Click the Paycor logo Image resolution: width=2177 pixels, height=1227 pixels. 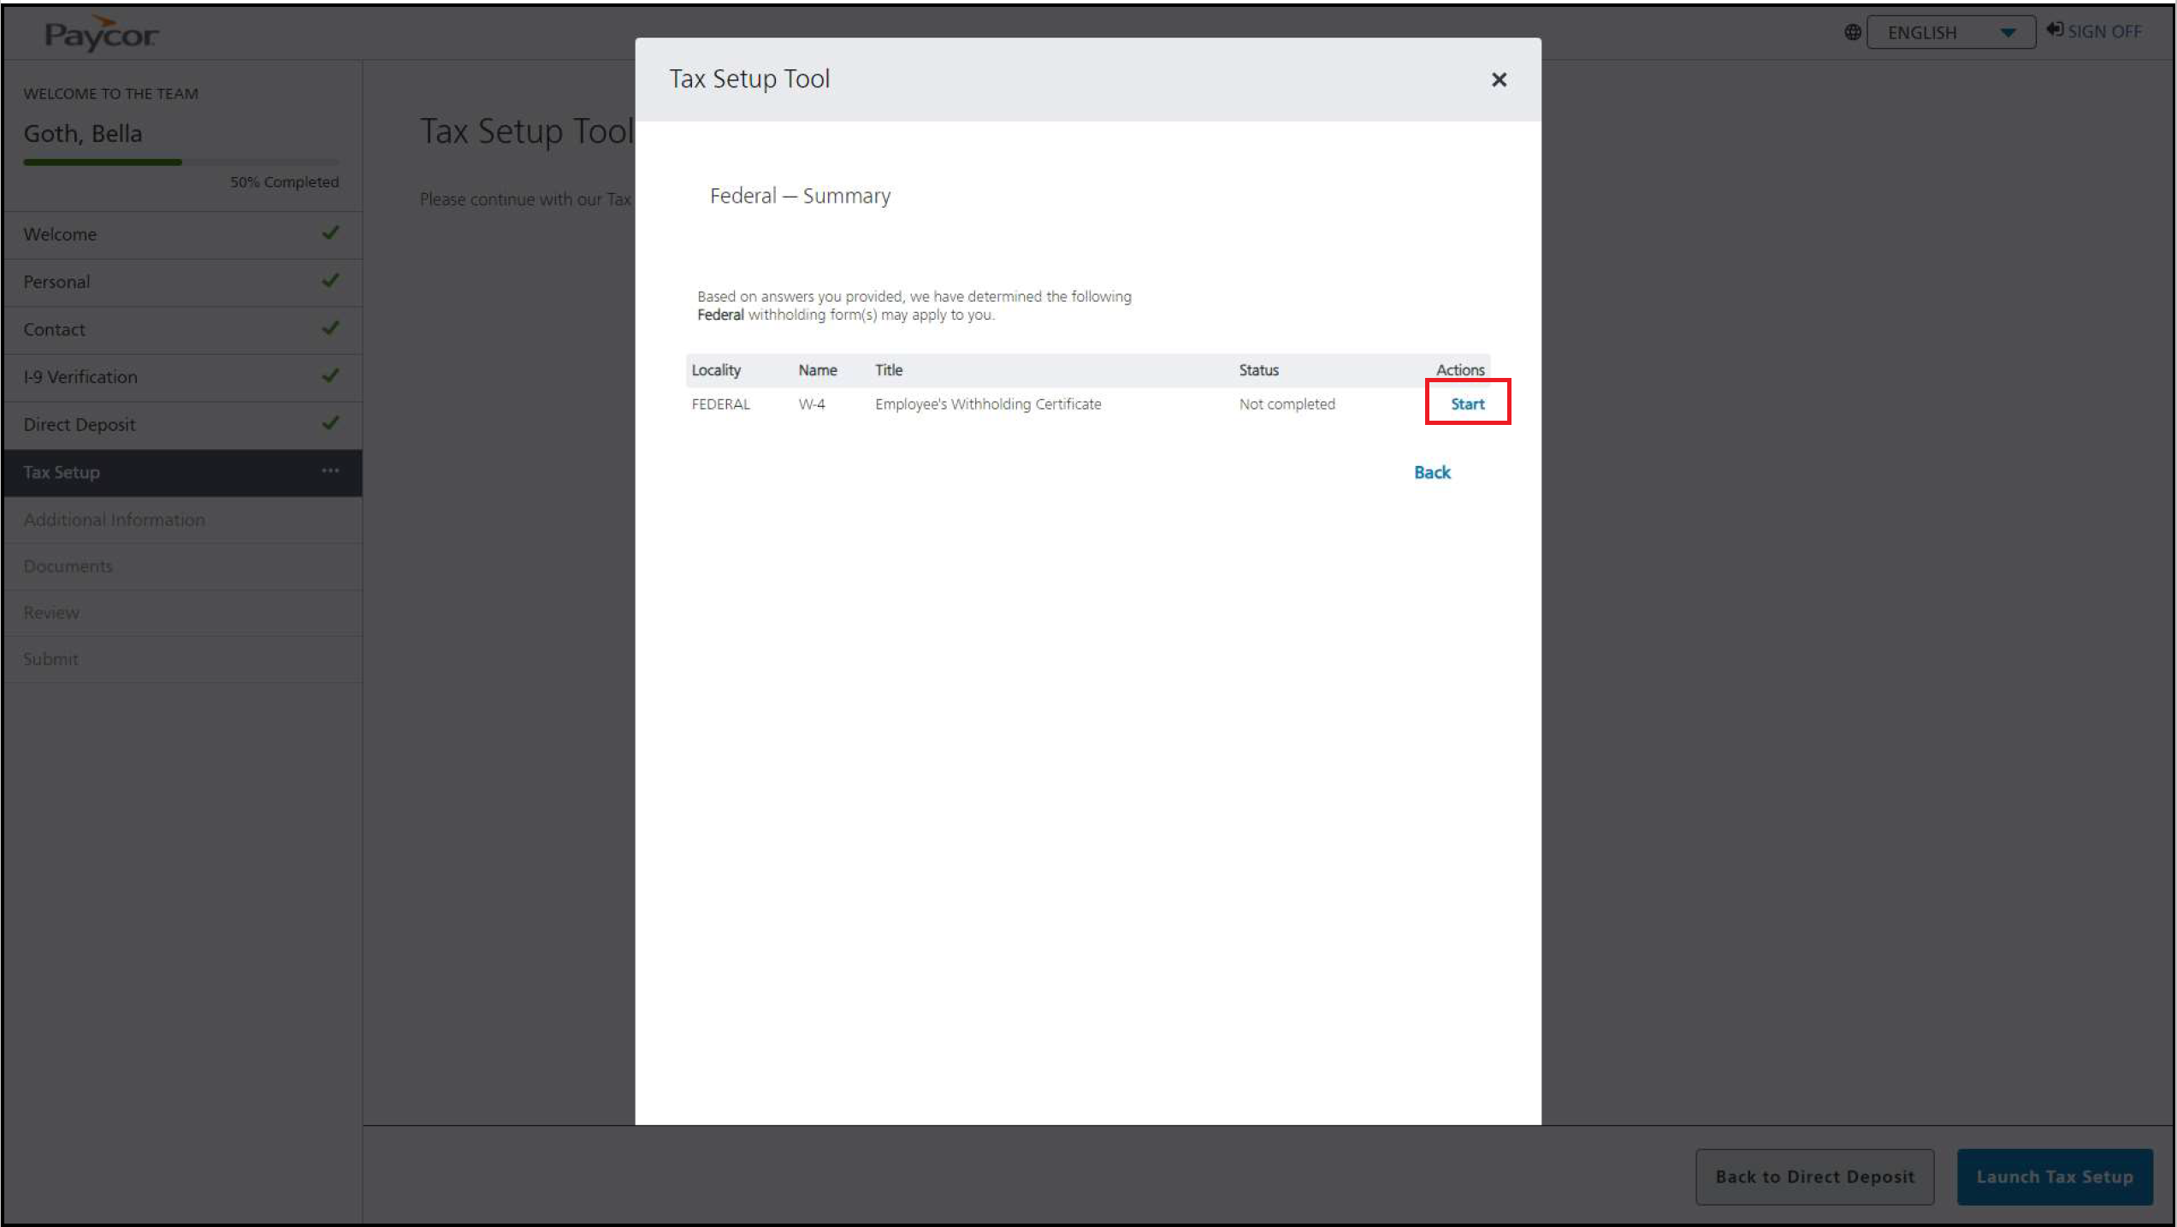pyautogui.click(x=101, y=34)
